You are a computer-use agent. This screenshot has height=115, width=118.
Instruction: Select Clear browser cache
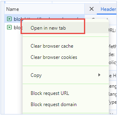point(52,46)
